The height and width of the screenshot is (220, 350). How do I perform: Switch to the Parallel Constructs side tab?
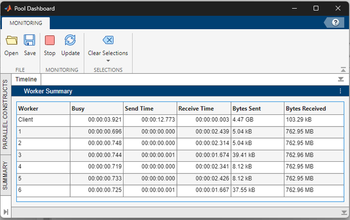[x=5, y=114]
